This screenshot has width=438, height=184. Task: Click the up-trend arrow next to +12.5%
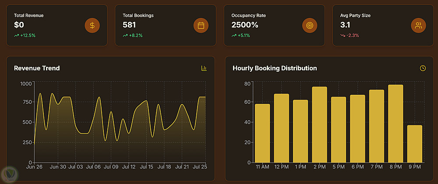[16, 36]
